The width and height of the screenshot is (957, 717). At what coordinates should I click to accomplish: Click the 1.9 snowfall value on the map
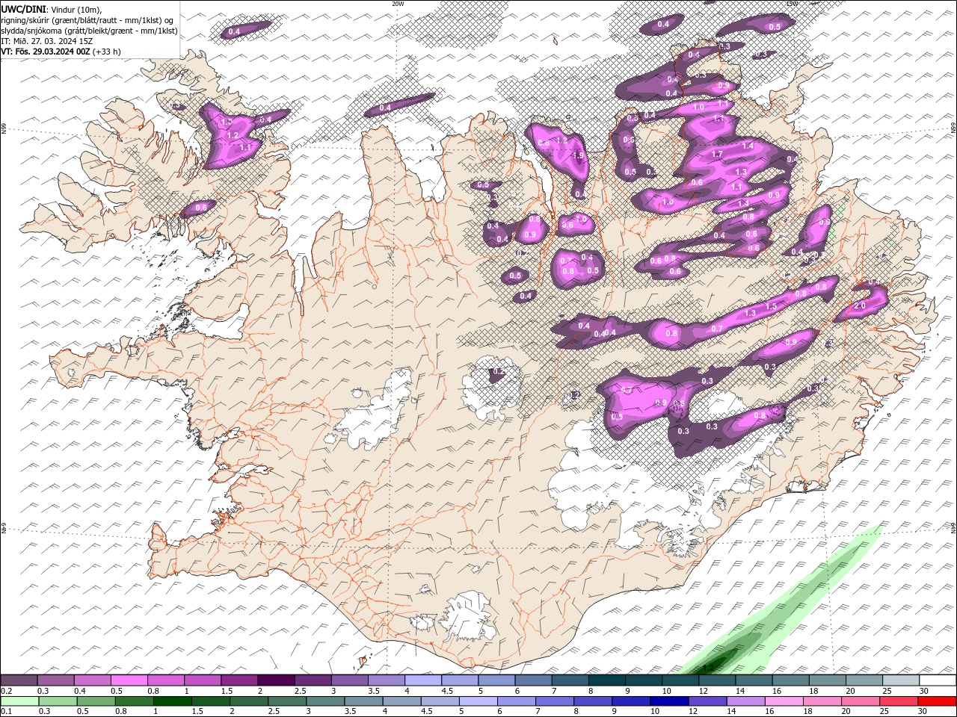pos(577,155)
